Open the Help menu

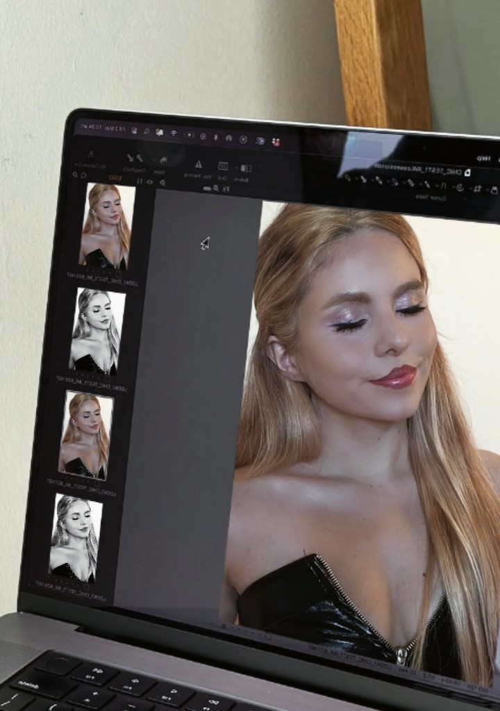click(x=483, y=158)
